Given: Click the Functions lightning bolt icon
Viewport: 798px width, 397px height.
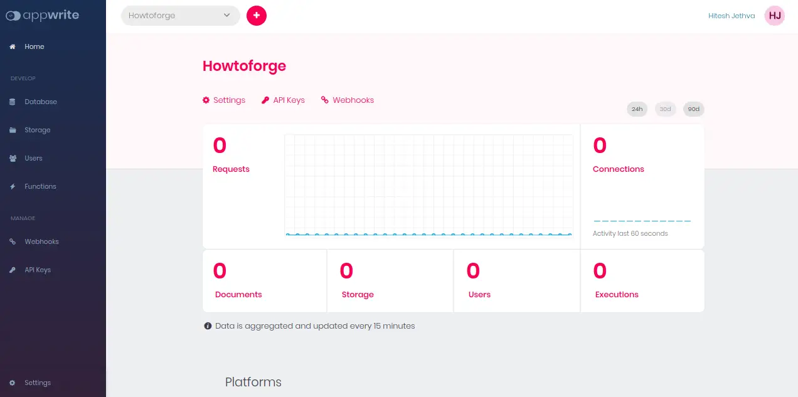Looking at the screenshot, I should point(13,187).
